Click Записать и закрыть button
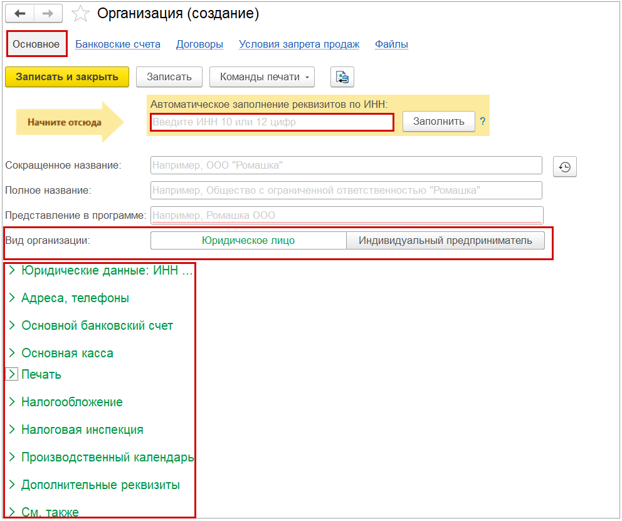Image resolution: width=622 pixels, height=521 pixels. pyautogui.click(x=67, y=77)
